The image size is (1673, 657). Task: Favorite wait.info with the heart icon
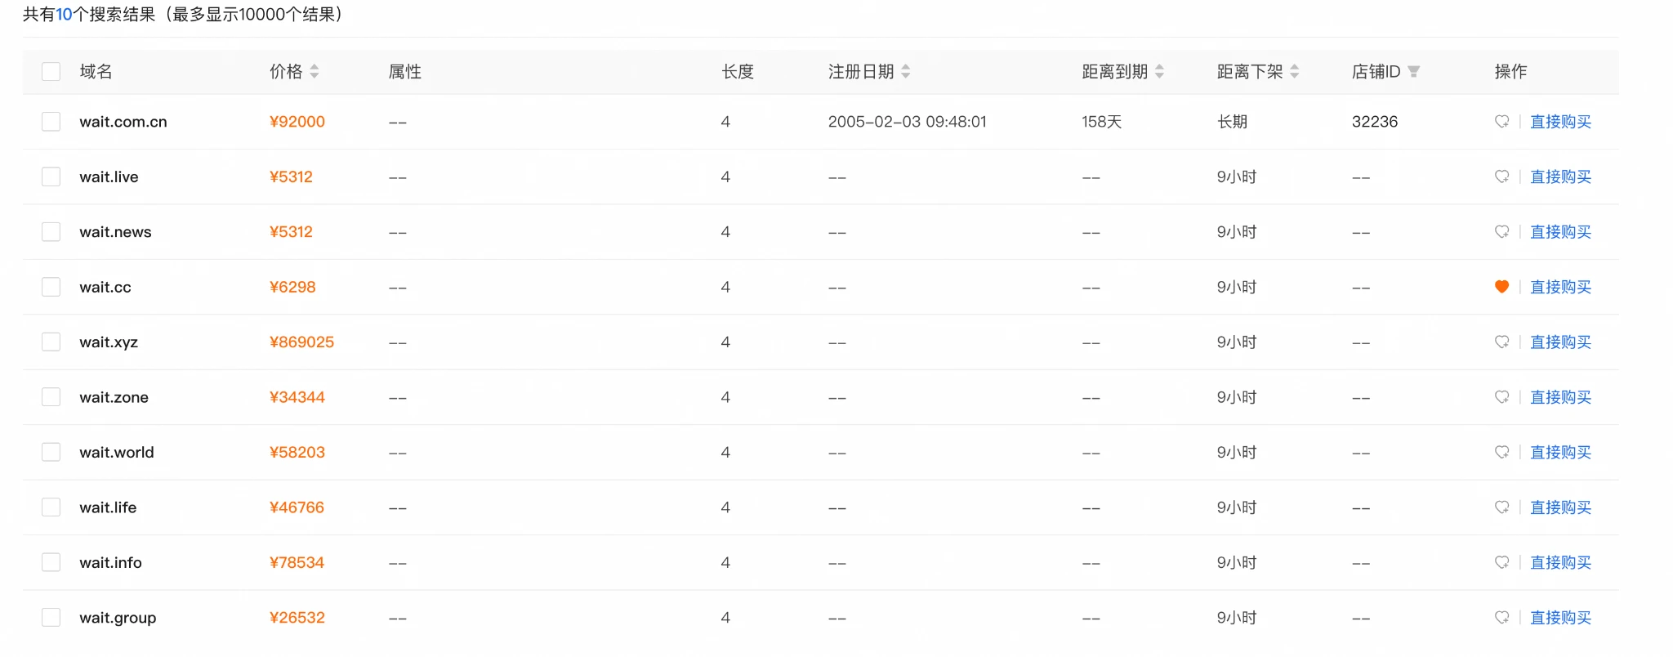pos(1501,562)
